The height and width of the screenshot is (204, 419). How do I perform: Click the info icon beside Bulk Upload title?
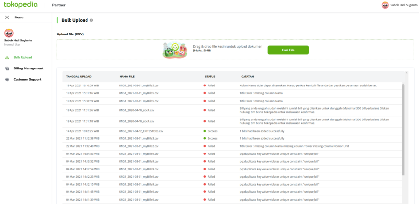[91, 20]
